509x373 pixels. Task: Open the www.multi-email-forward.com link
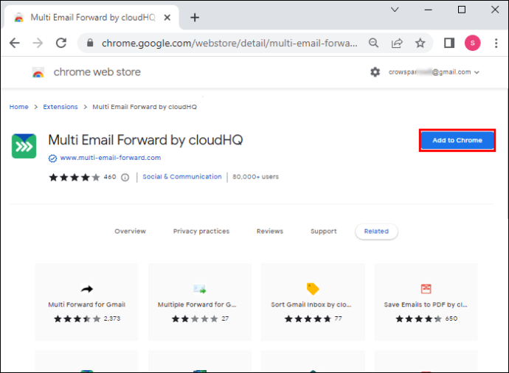[x=110, y=158]
